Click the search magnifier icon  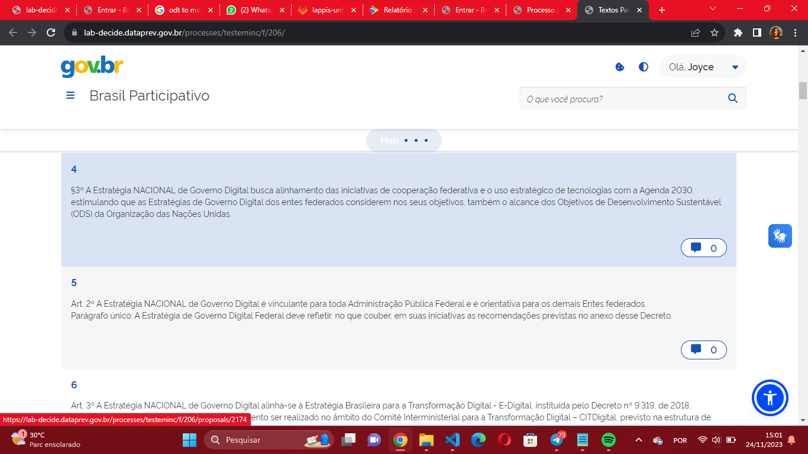pos(733,99)
